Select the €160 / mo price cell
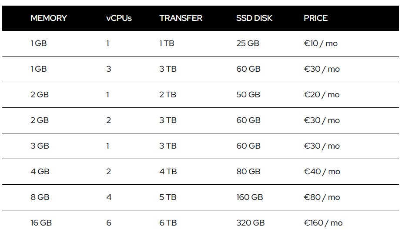Screen dimensions: 402x246 [x=323, y=223]
